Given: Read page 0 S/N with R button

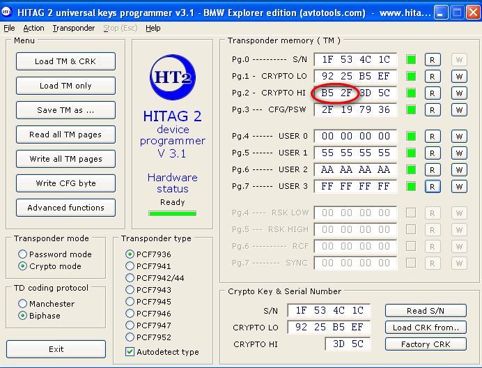Looking at the screenshot, I should coord(433,60).
